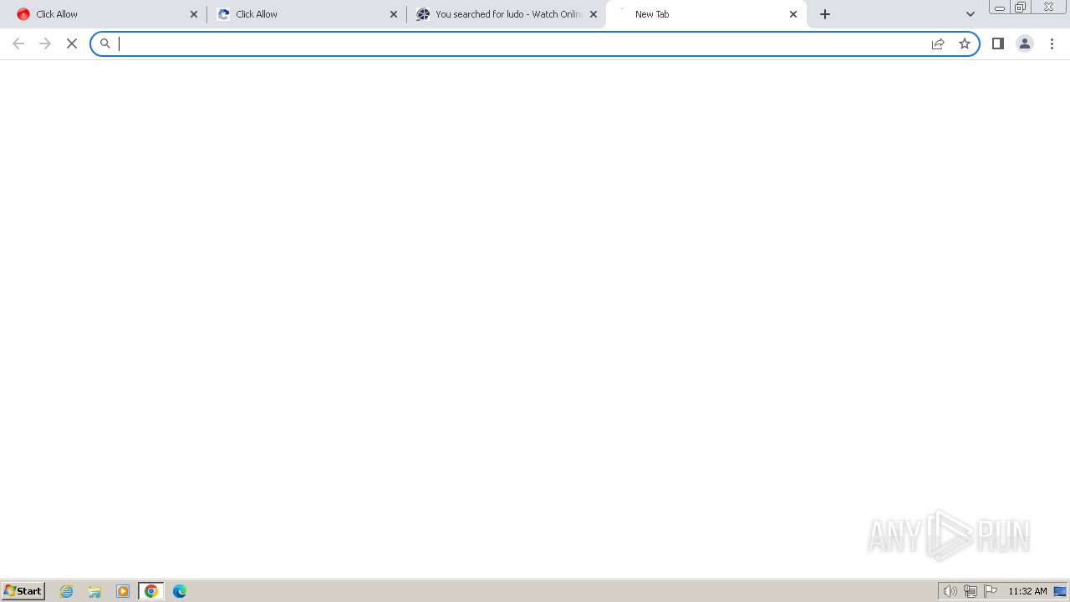Open Chrome's three-dot menu
Viewport: 1070px width, 602px height.
[1052, 43]
